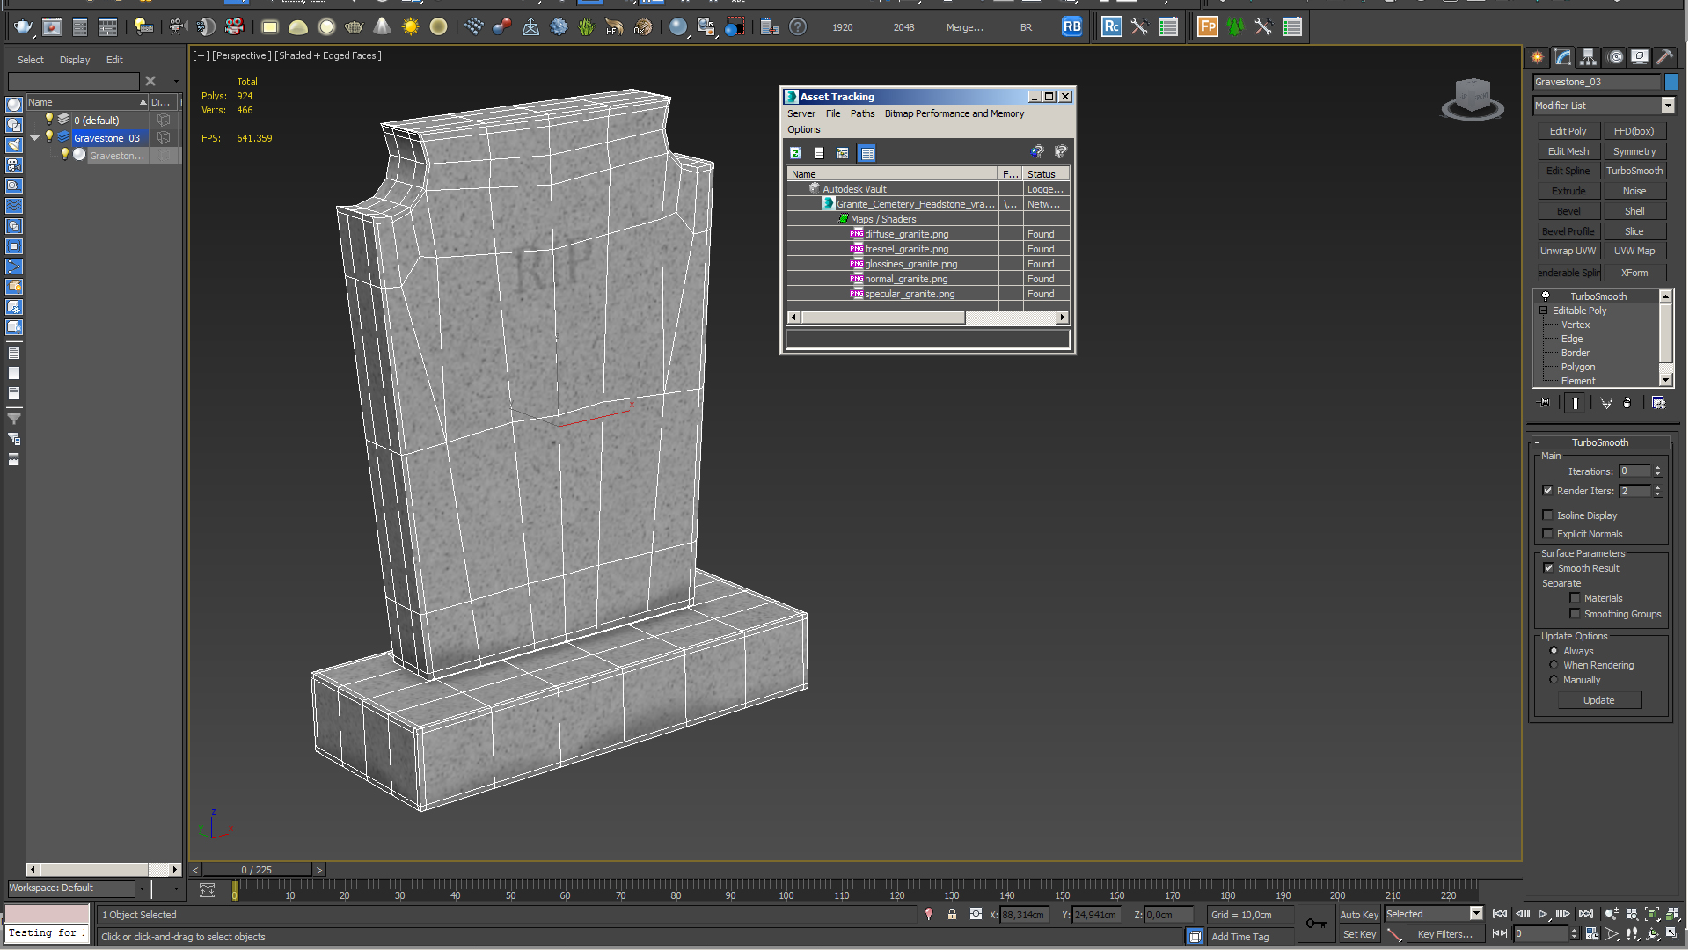Select the When Rendering radio button
This screenshot has width=1689, height=950.
1554,665
